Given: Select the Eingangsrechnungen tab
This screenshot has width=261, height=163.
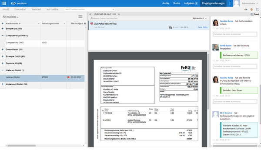Looking at the screenshot, I should click(x=213, y=3).
